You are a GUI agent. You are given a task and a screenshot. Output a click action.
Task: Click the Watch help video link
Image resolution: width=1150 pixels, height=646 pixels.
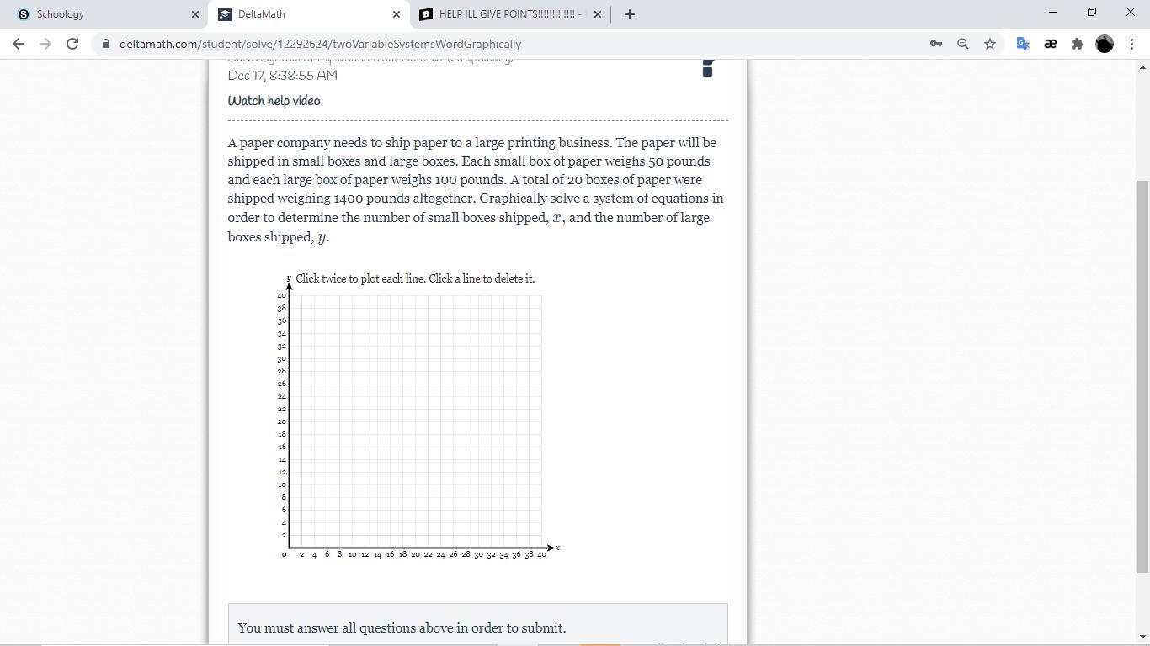click(x=274, y=101)
